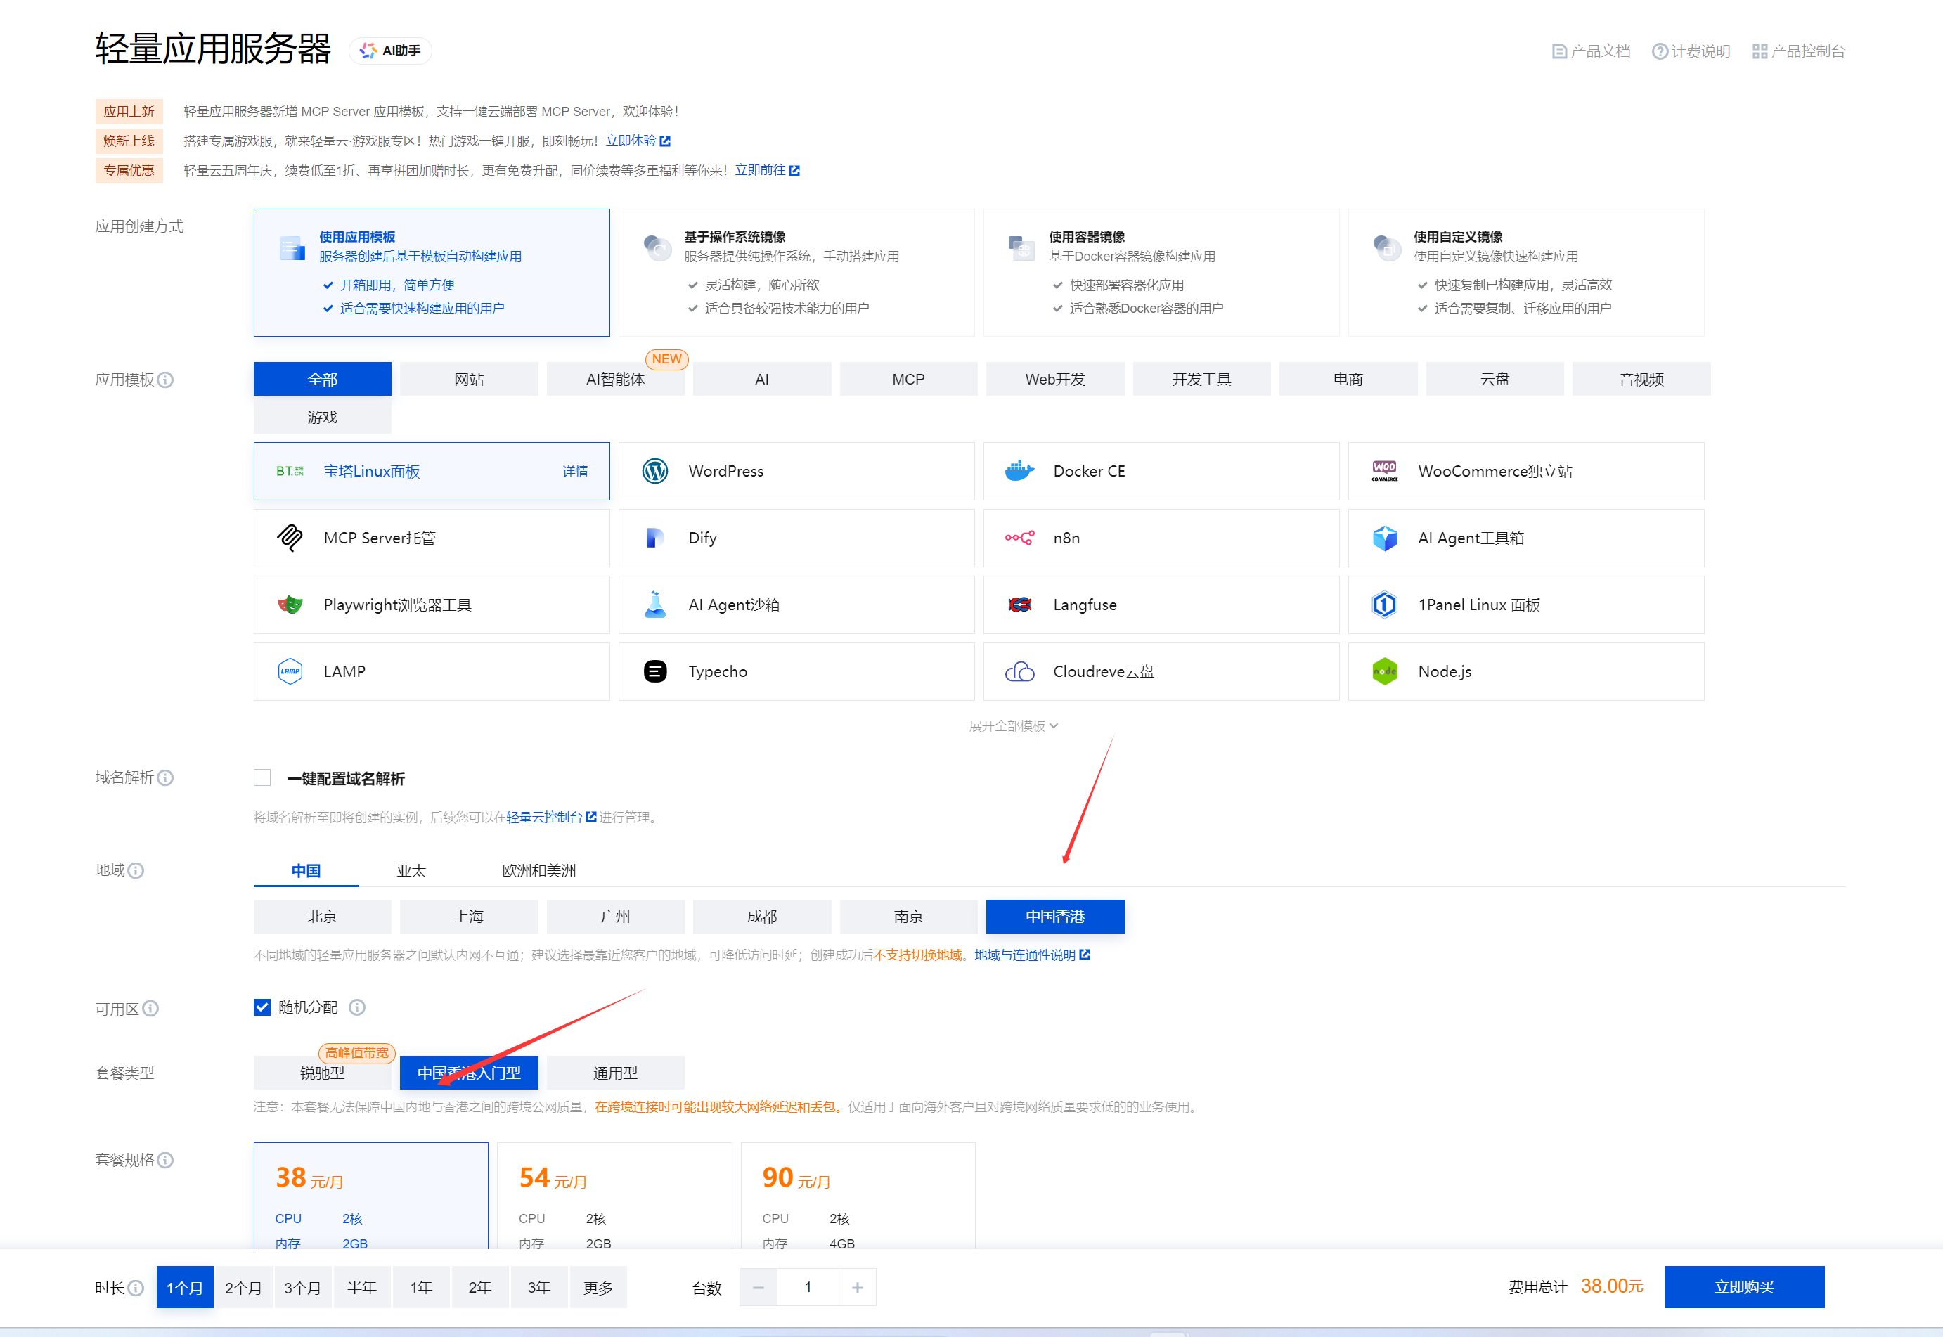Click the Cloudreve cloud icon
1943x1337 pixels.
1019,672
